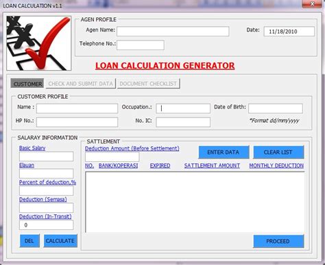The image size is (325, 265).
Task: Click the No. IC input field
Action: 183,122
